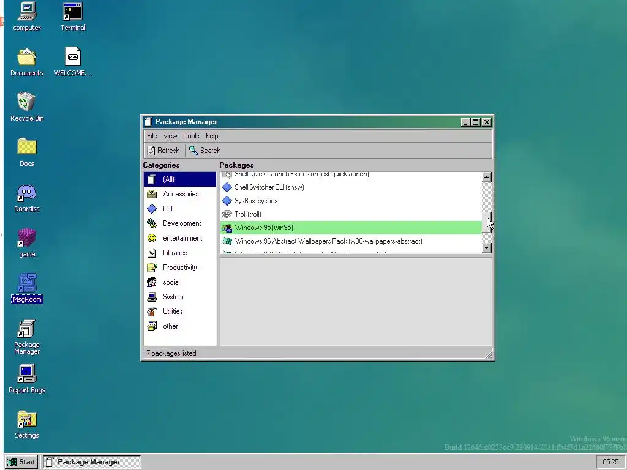
Task: Select the WELCOME markdown file icon
Action: 73,62
